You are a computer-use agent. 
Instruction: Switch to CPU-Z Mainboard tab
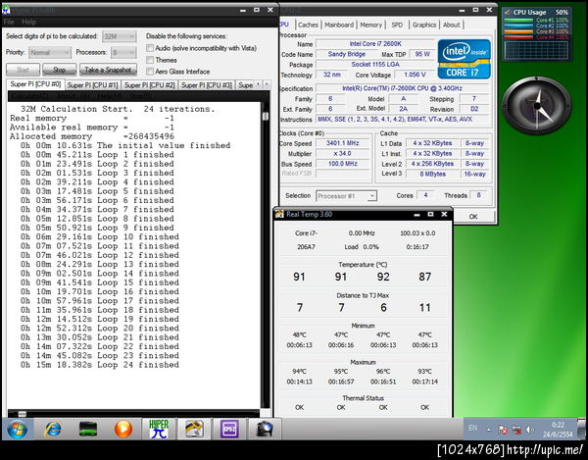point(339,25)
